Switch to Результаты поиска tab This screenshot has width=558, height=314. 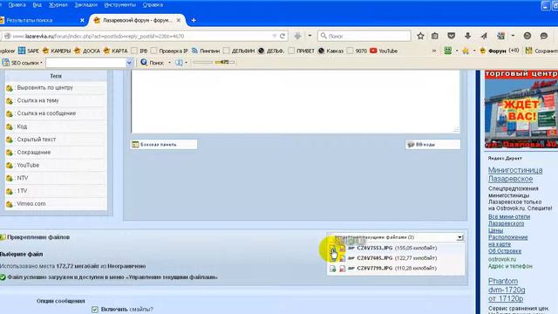coord(39,20)
